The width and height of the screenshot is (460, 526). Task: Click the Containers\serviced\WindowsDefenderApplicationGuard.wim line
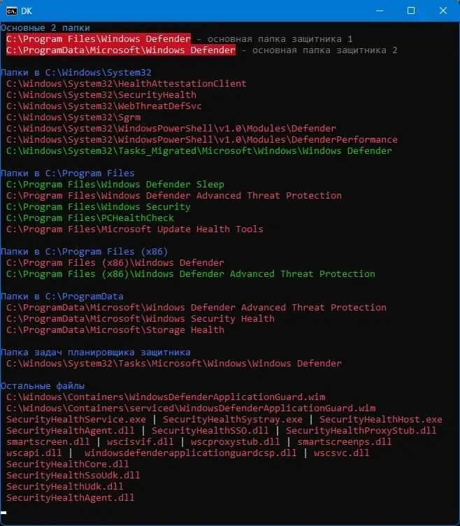[x=190, y=408]
